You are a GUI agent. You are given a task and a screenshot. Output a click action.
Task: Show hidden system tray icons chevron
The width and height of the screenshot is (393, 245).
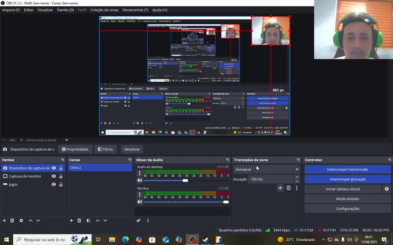pos(323,240)
